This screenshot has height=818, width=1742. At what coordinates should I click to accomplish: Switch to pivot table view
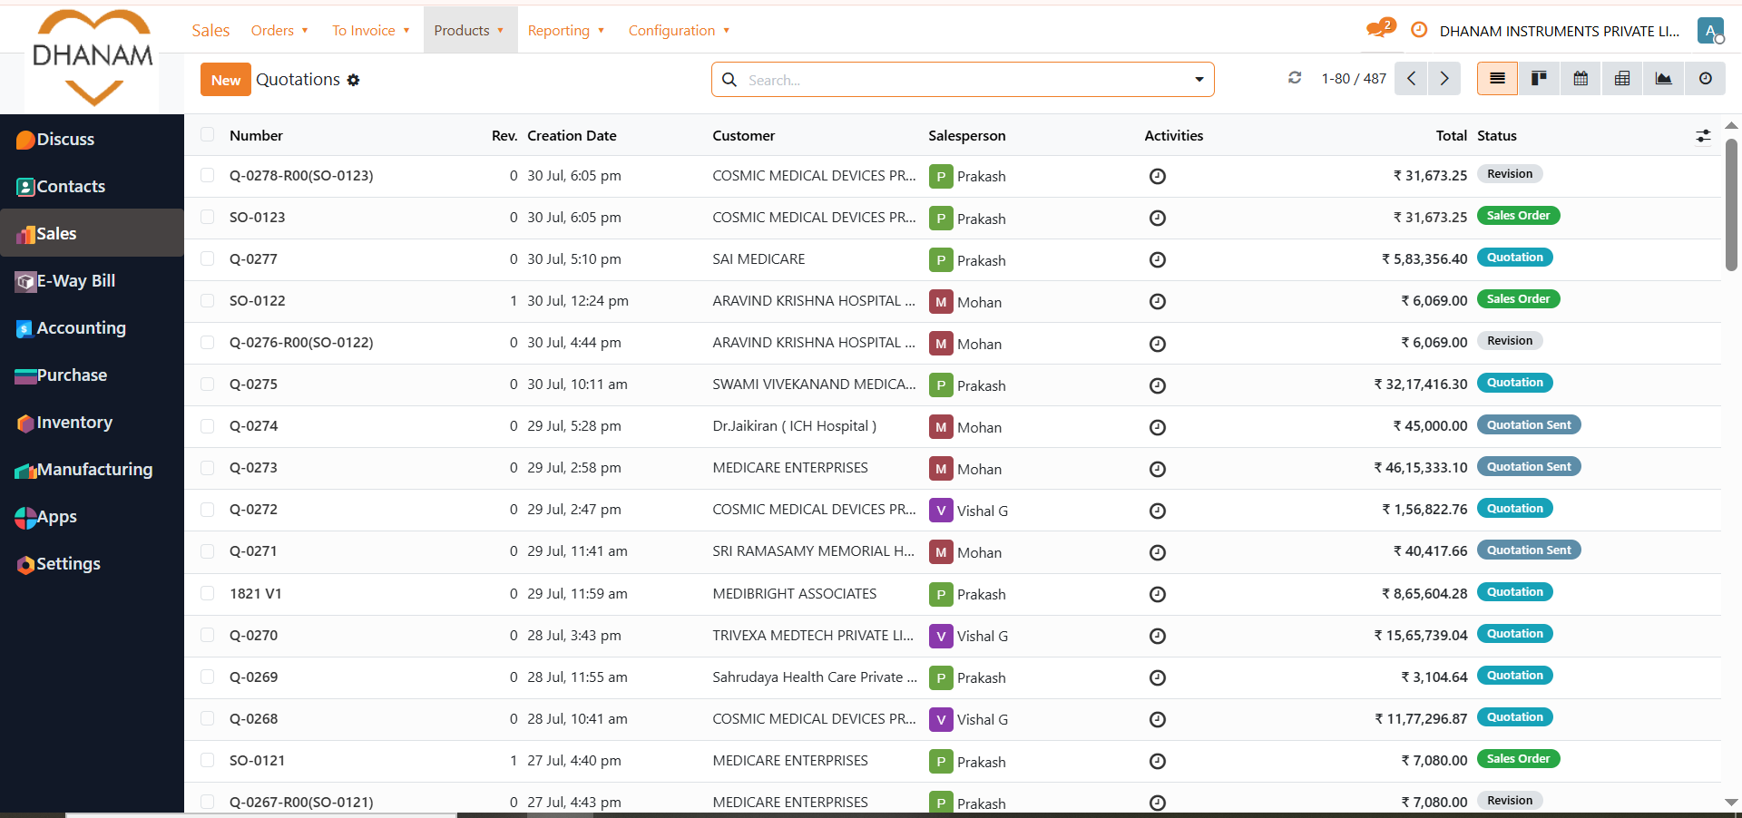pyautogui.click(x=1622, y=79)
